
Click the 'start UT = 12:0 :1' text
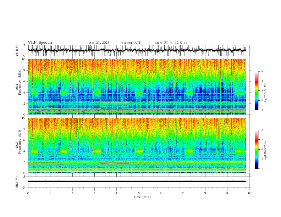point(171,43)
